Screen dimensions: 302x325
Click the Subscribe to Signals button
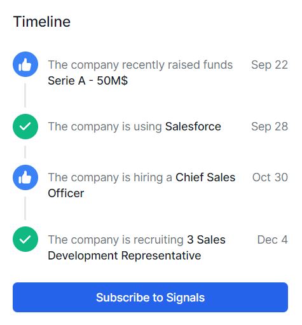click(x=150, y=297)
